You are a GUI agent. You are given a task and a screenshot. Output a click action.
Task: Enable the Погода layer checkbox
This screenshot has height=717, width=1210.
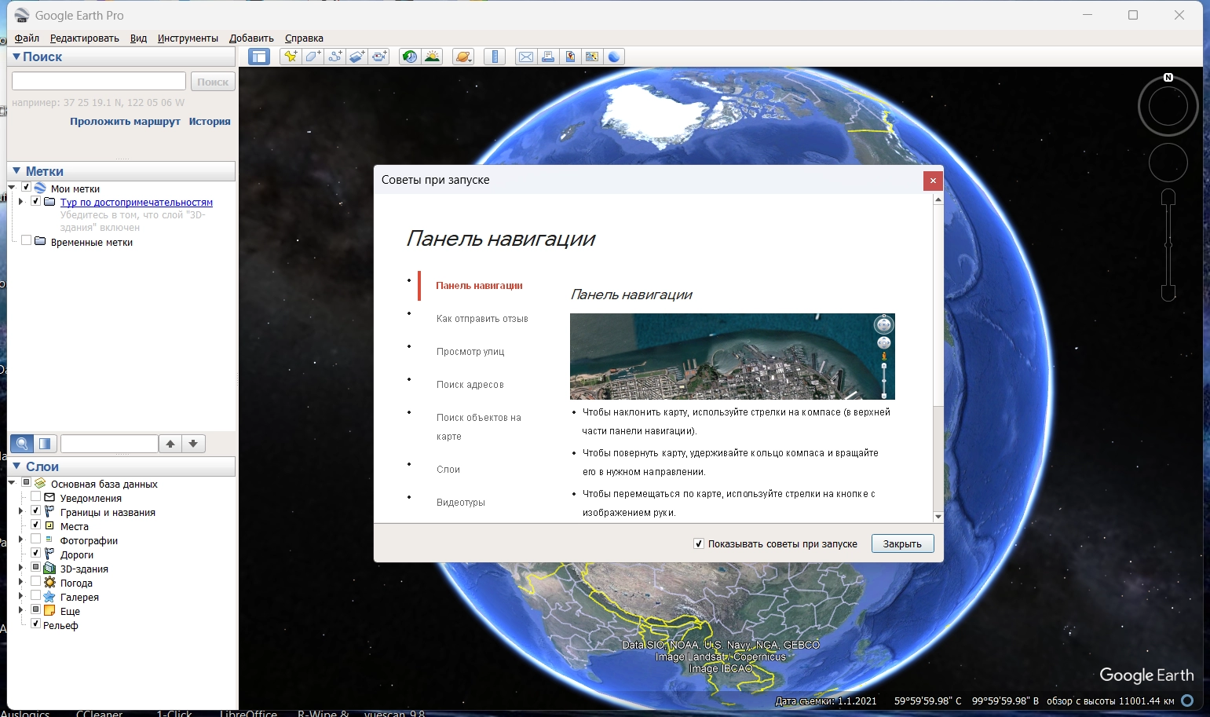pyautogui.click(x=36, y=582)
